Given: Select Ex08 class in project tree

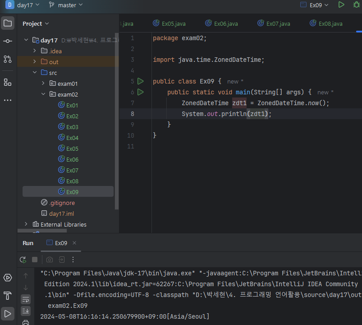Looking at the screenshot, I should click(68, 181).
